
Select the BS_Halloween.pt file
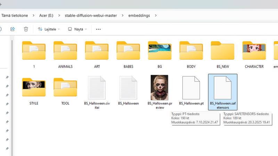click(x=191, y=88)
